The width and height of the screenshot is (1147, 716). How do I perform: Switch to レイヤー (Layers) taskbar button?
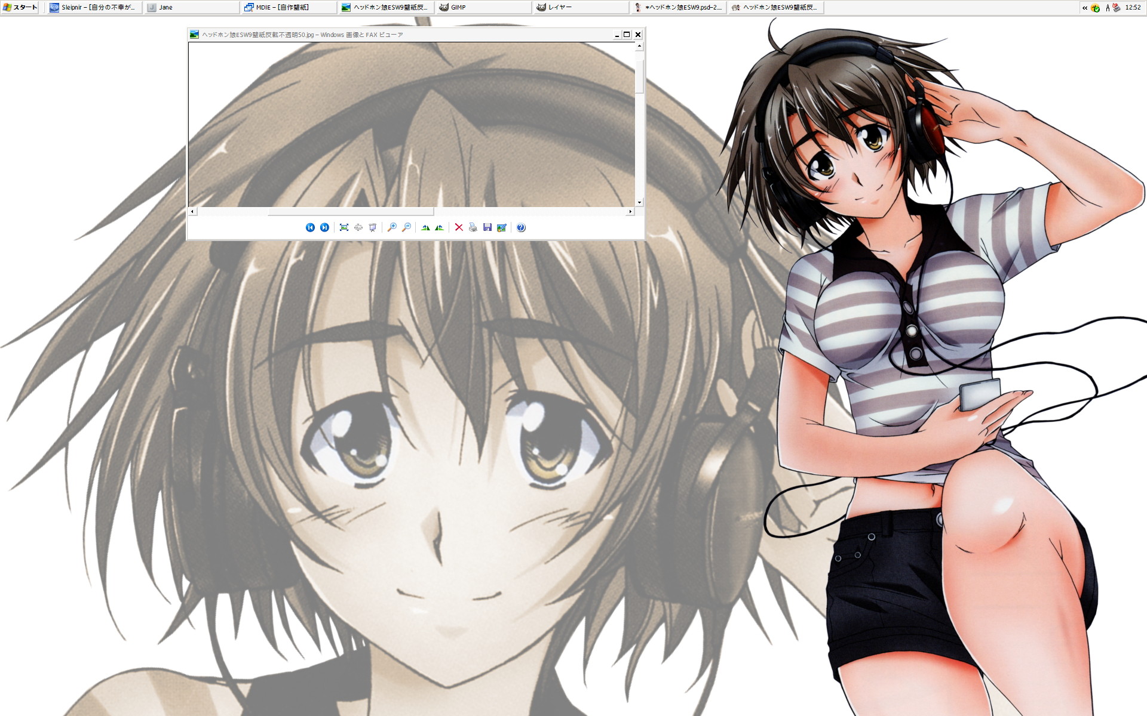tap(581, 7)
